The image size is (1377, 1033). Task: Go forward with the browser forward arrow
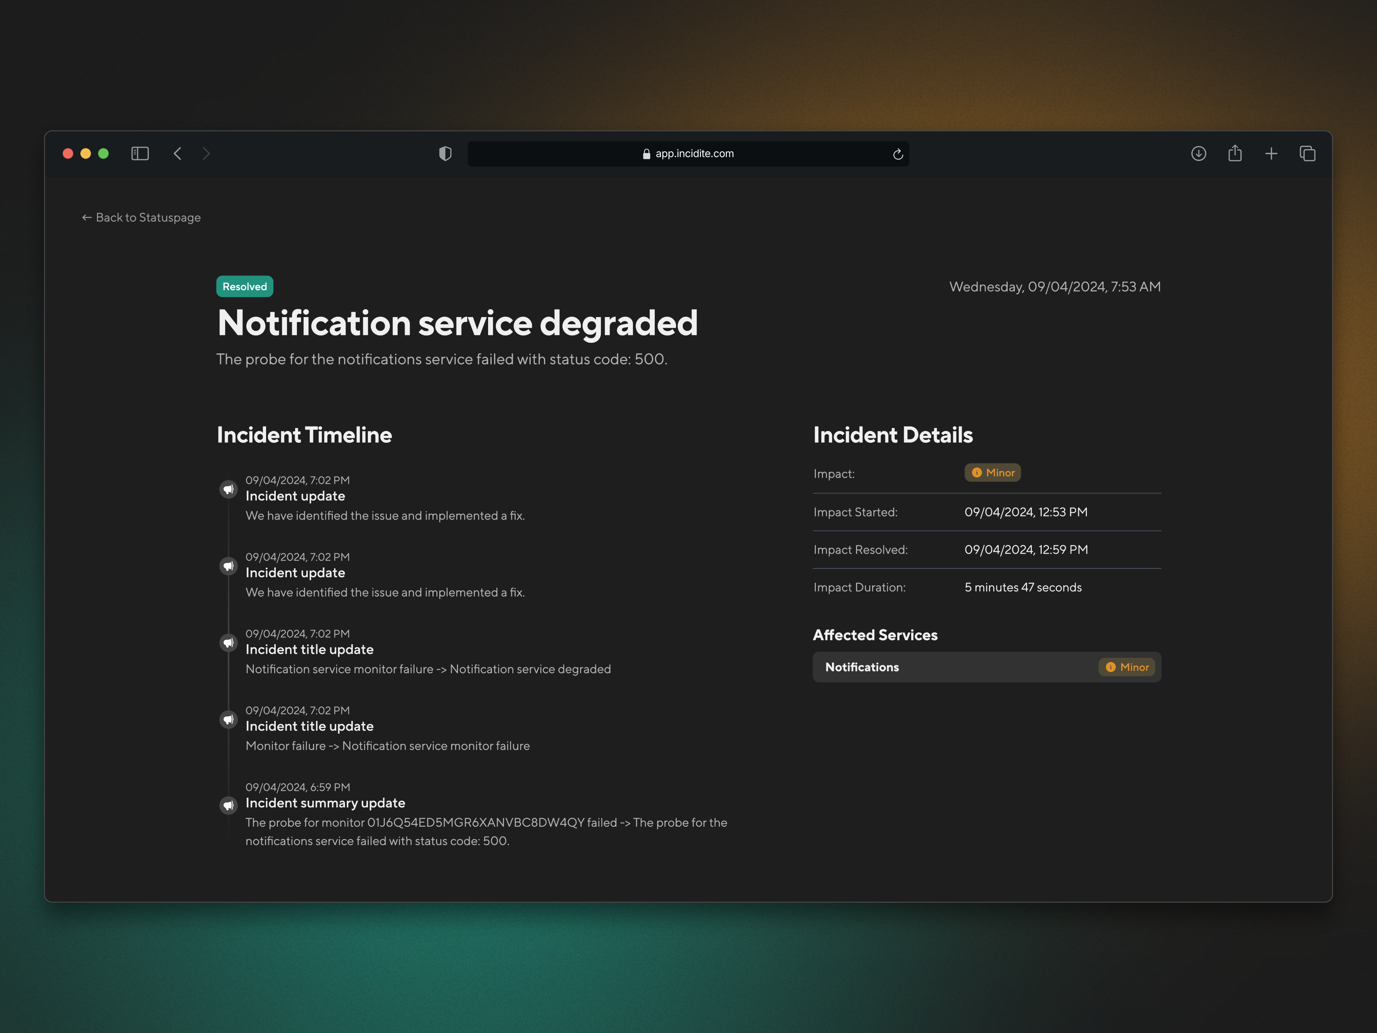pyautogui.click(x=206, y=153)
